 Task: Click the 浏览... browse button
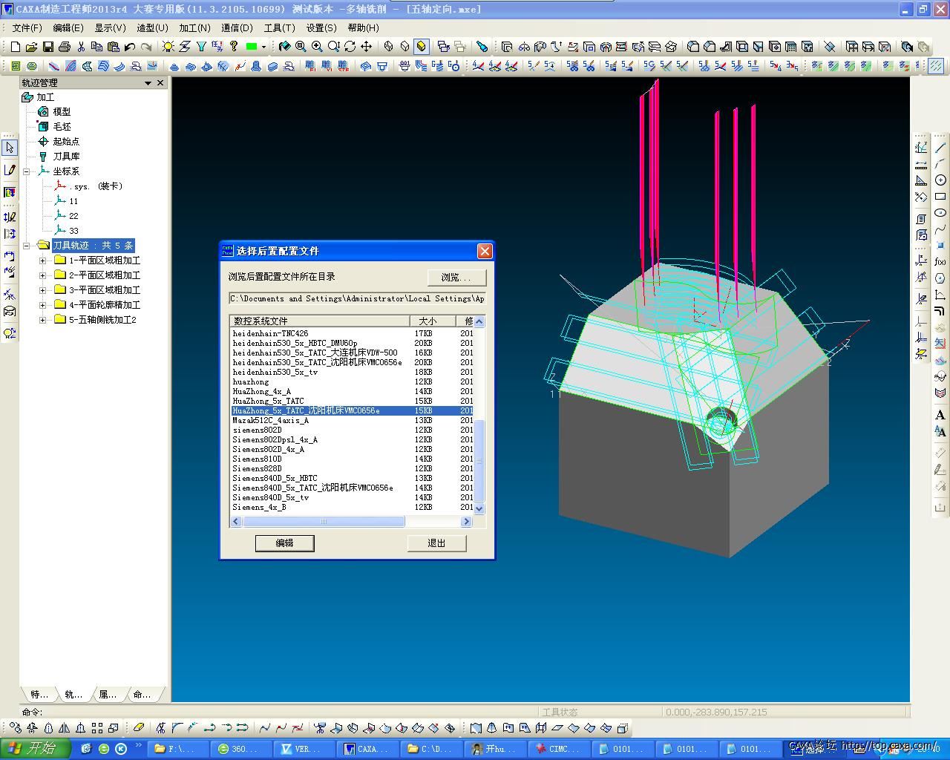click(456, 277)
